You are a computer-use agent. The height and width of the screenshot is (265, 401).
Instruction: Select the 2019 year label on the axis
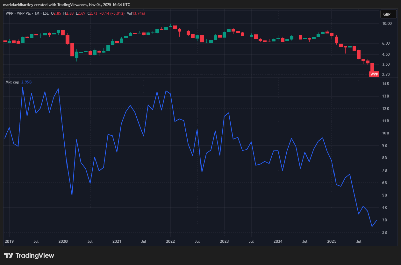(9, 242)
